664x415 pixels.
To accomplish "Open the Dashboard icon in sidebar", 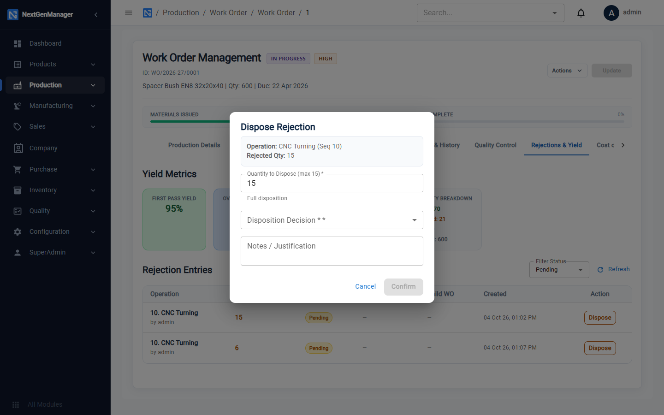I will click(x=18, y=44).
